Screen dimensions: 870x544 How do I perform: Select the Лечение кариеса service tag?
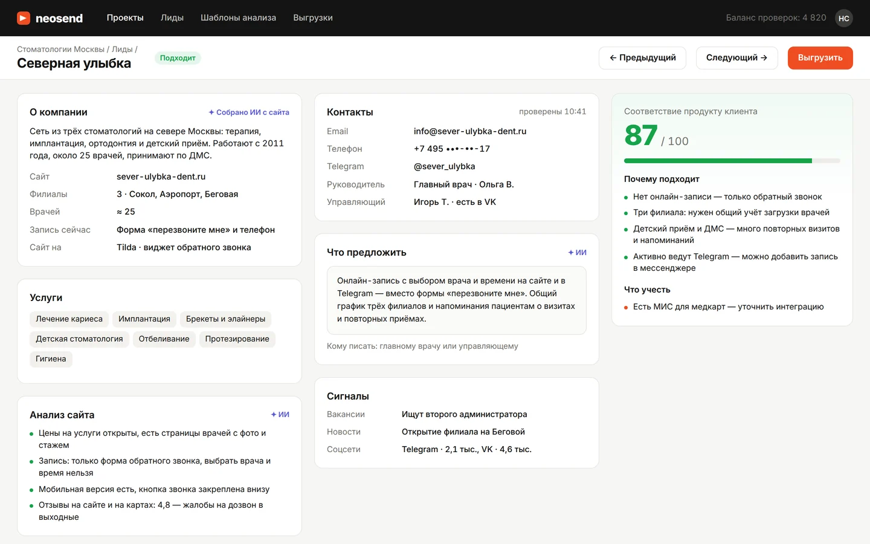(69, 319)
